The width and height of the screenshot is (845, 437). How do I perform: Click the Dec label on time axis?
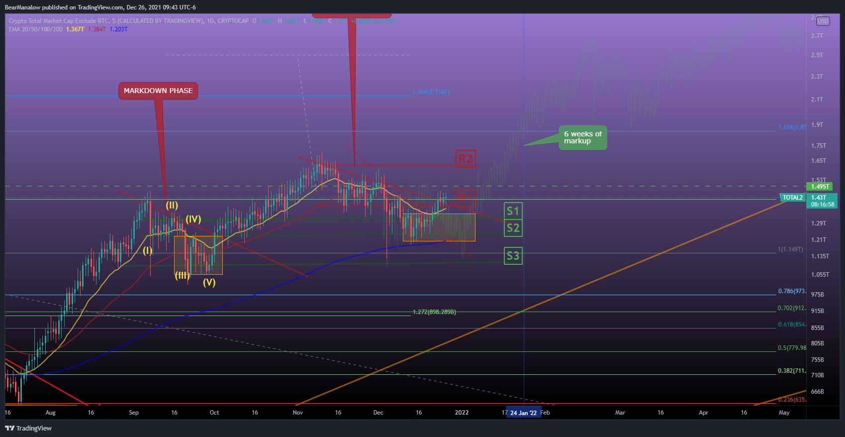click(378, 413)
